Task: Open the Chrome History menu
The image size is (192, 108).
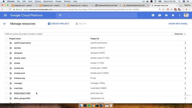Action: (x=38, y=1)
